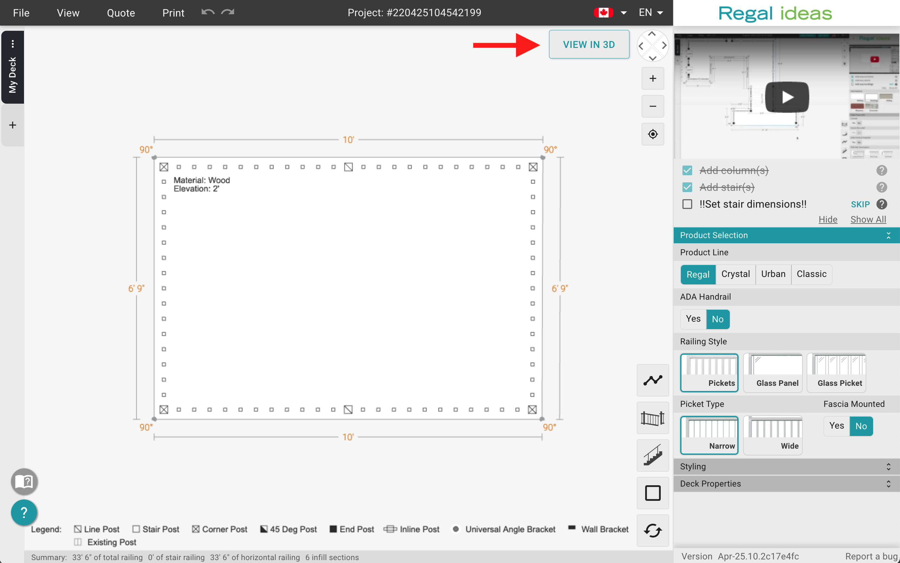The image size is (900, 563).
Task: Click the rotate/refresh view icon
Action: (x=653, y=531)
